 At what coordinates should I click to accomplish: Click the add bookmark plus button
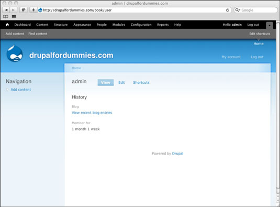33,10
